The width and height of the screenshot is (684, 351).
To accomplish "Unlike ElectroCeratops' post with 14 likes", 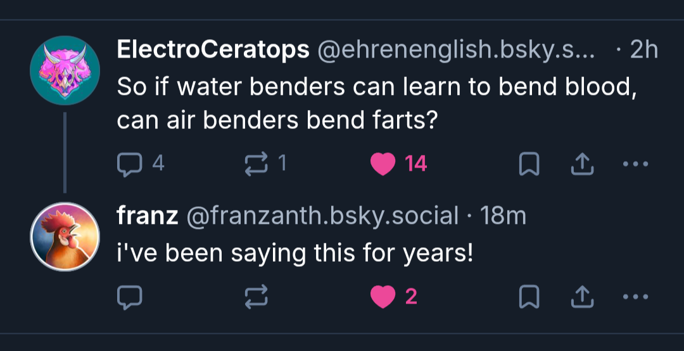I will (x=383, y=164).
